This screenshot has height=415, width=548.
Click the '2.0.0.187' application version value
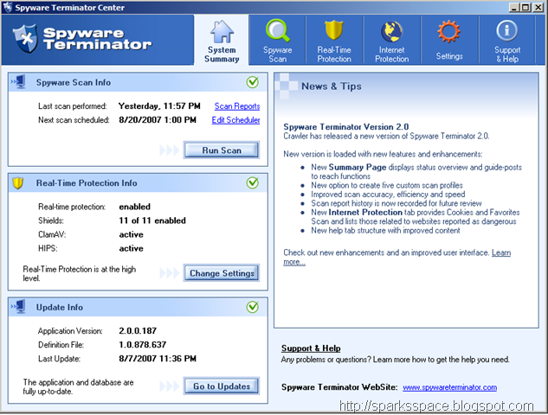[138, 330]
